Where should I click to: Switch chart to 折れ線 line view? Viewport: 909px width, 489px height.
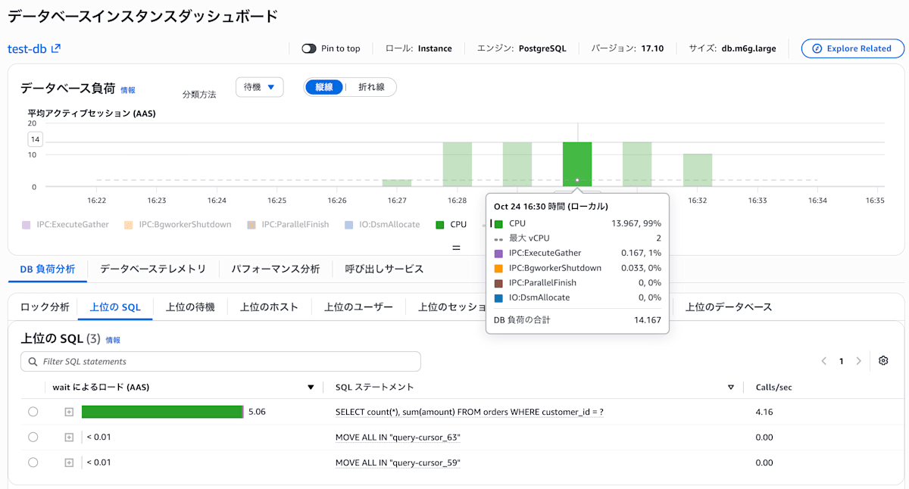371,87
